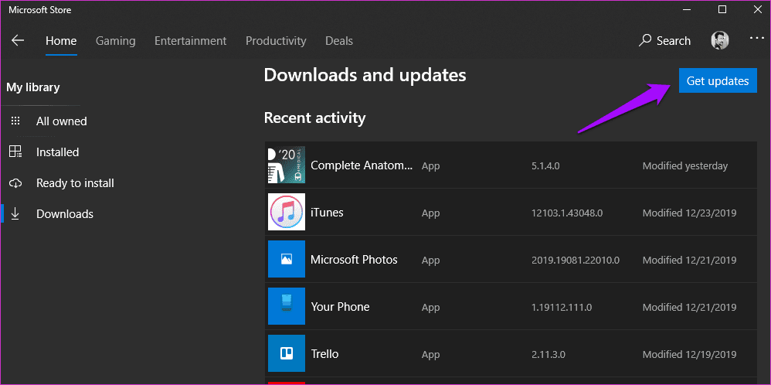Maximize the Microsoft Store window
771x385 pixels.
722,9
